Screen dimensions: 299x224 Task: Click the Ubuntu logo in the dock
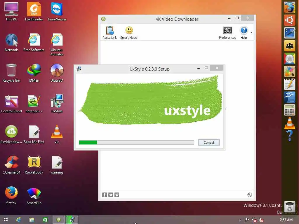289,20
